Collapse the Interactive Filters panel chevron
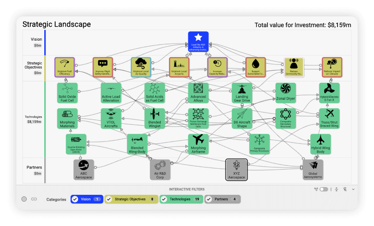The image size is (374, 226). (353, 189)
